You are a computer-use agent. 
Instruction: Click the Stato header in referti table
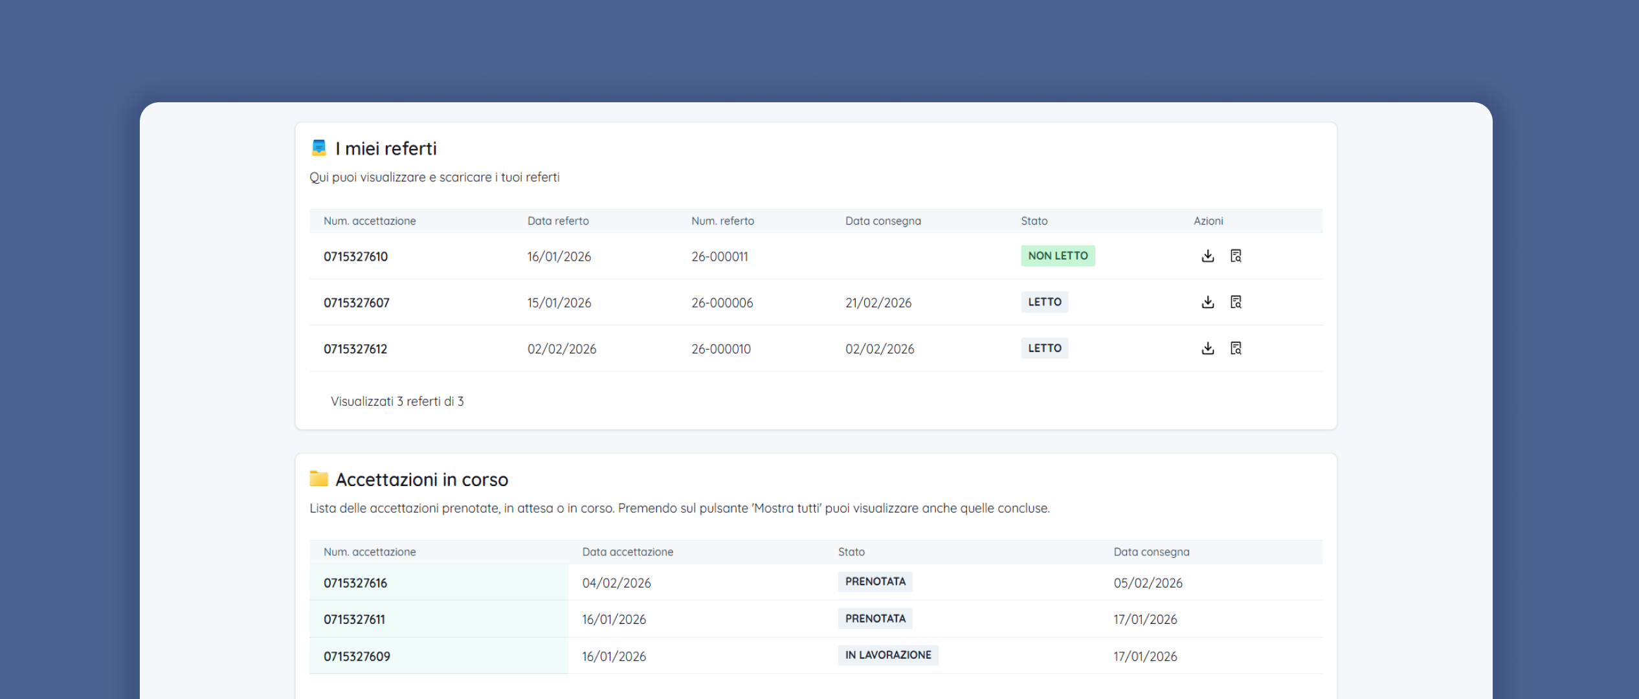(1034, 221)
